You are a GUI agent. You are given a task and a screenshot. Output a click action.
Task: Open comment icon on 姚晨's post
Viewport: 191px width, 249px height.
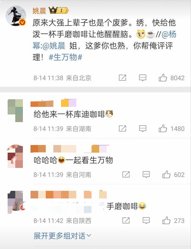click(143, 78)
